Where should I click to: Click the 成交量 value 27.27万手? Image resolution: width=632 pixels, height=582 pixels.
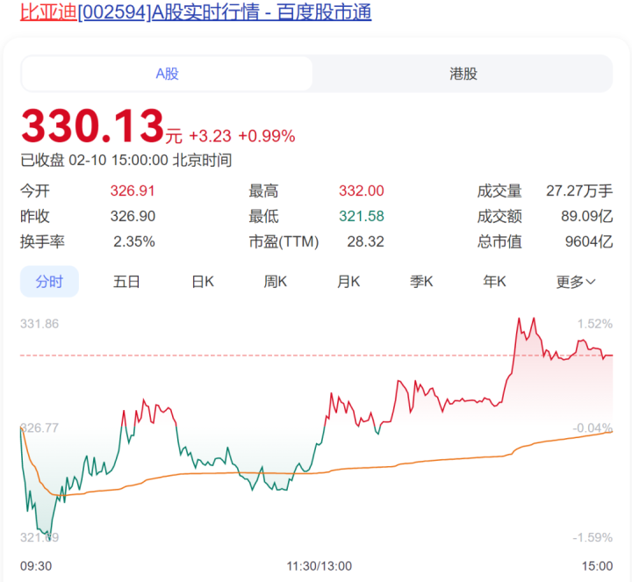coord(579,191)
